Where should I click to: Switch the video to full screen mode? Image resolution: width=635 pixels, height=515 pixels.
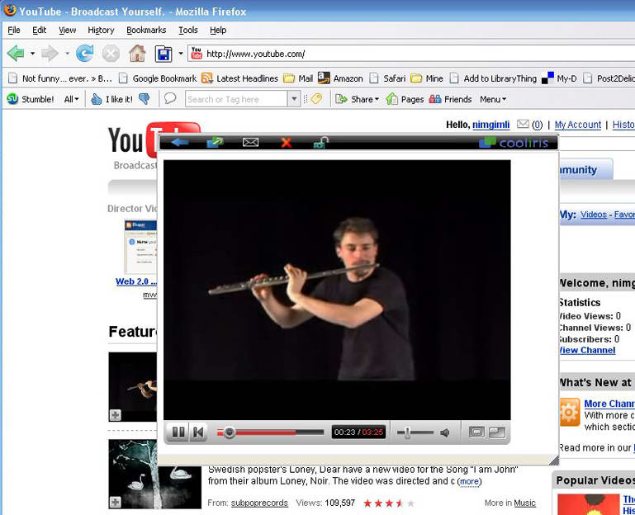tap(497, 432)
